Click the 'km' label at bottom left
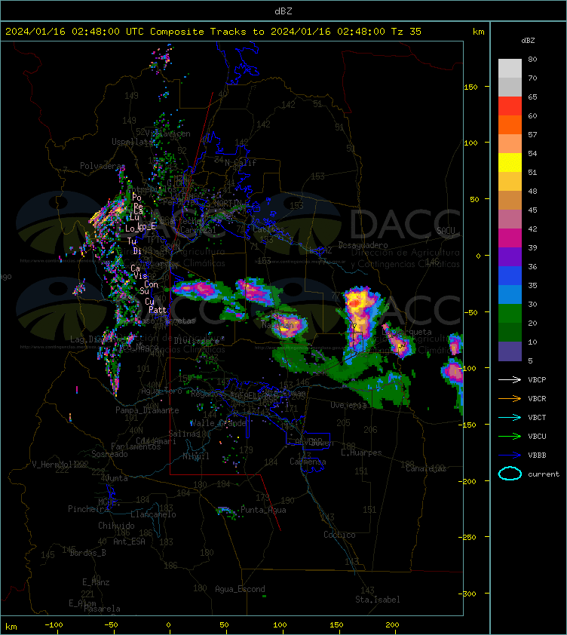 pos(11,627)
